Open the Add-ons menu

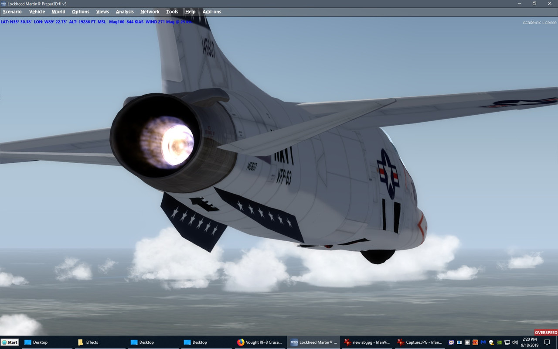click(x=212, y=12)
